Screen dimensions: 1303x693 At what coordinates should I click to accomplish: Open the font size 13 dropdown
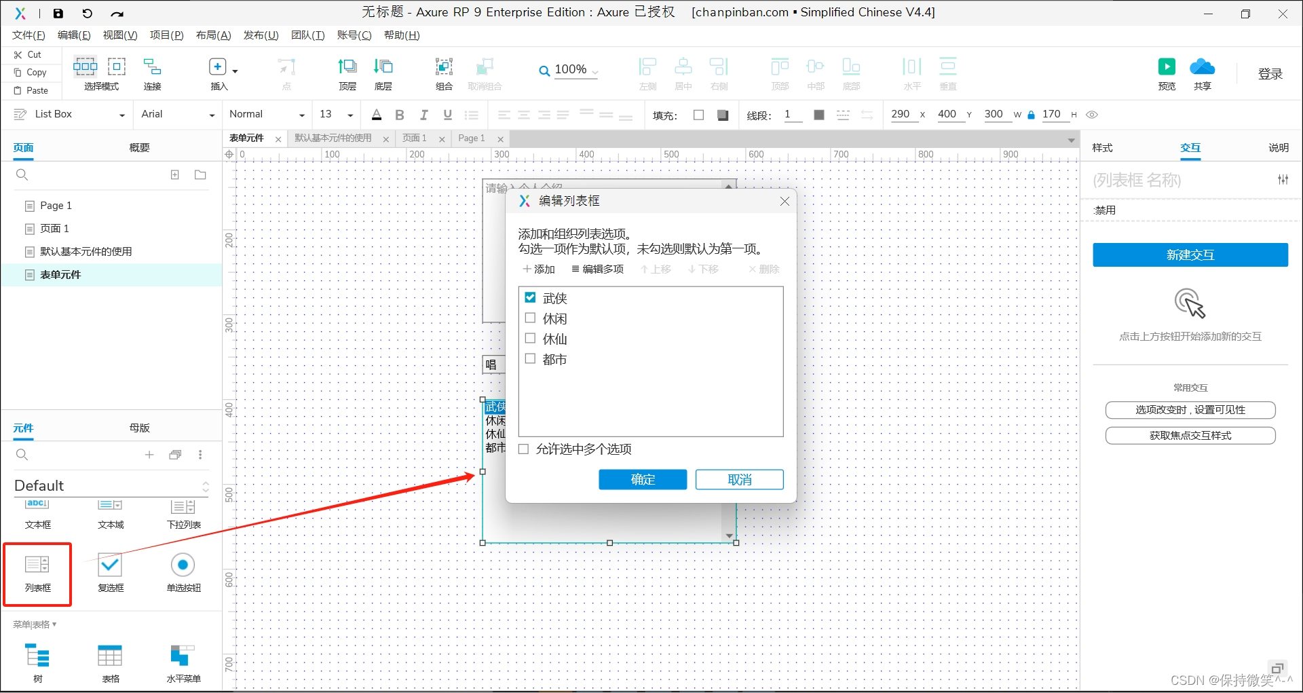pos(350,115)
